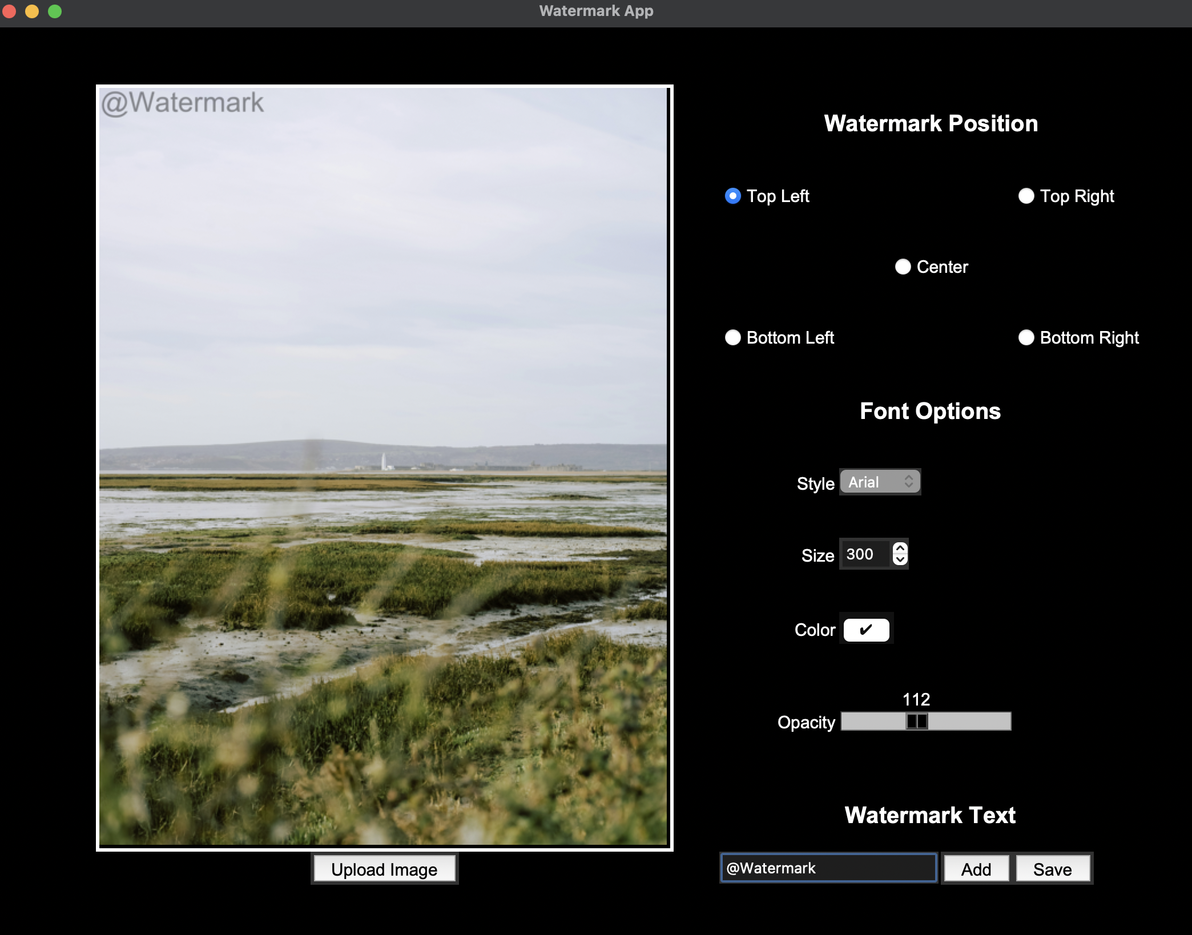Toggle the color picker checkmark
The height and width of the screenshot is (935, 1192).
point(865,629)
